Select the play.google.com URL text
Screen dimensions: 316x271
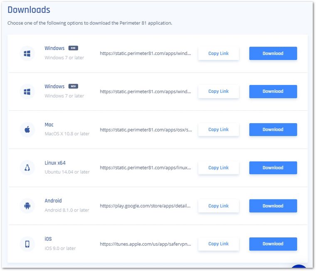[145, 206]
